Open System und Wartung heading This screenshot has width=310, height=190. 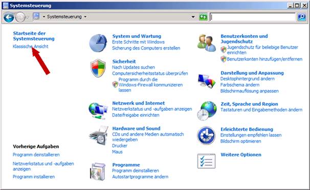tap(137, 36)
